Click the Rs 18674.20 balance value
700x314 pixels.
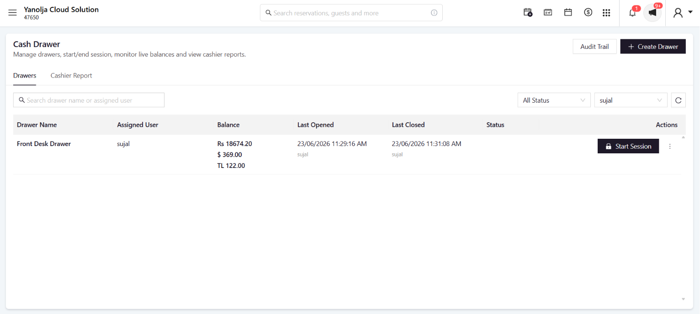(235, 144)
